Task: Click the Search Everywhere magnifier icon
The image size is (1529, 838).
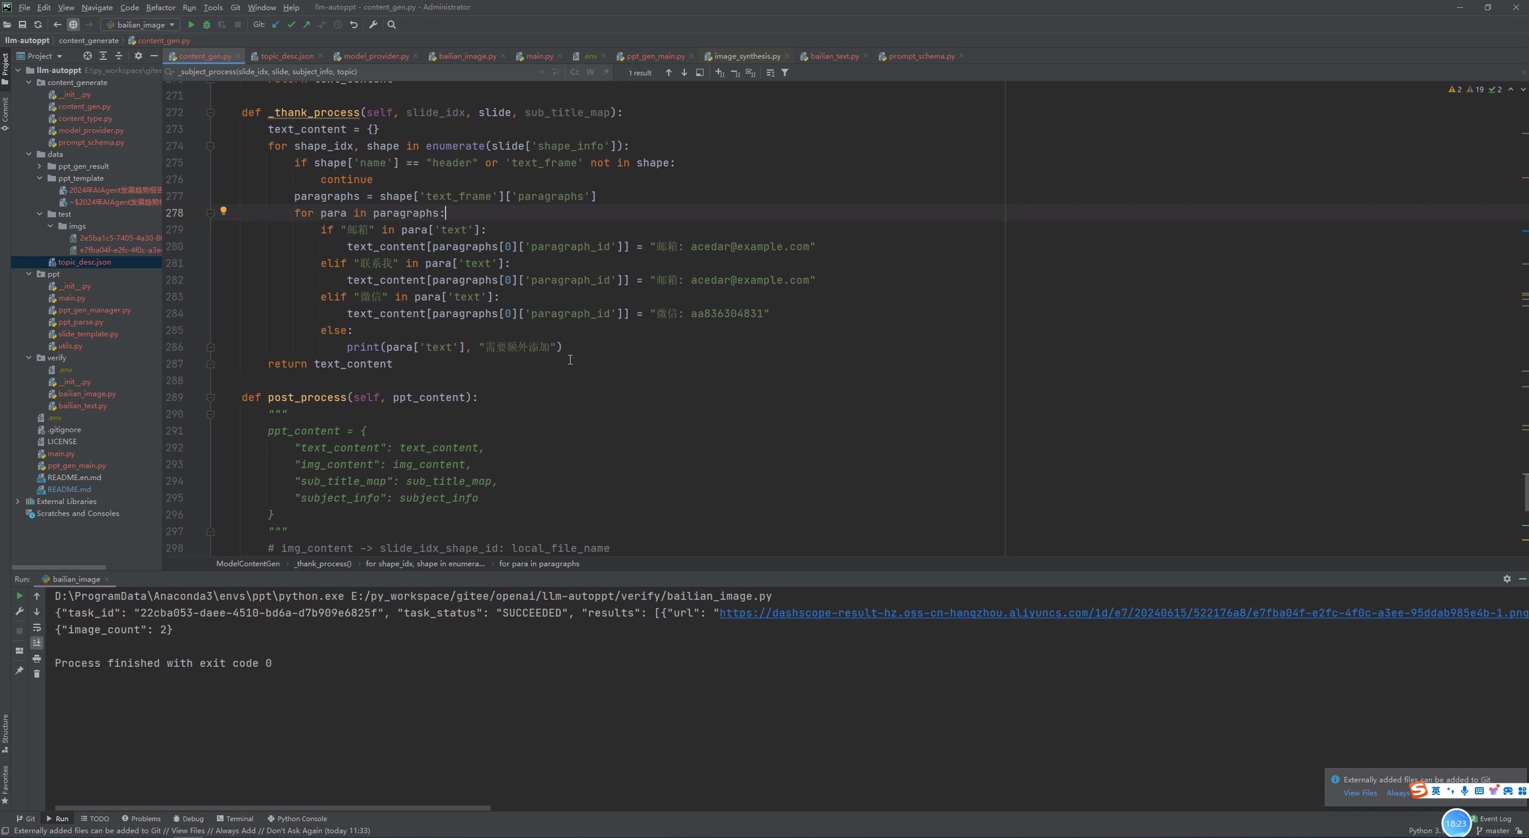Action: (x=392, y=25)
